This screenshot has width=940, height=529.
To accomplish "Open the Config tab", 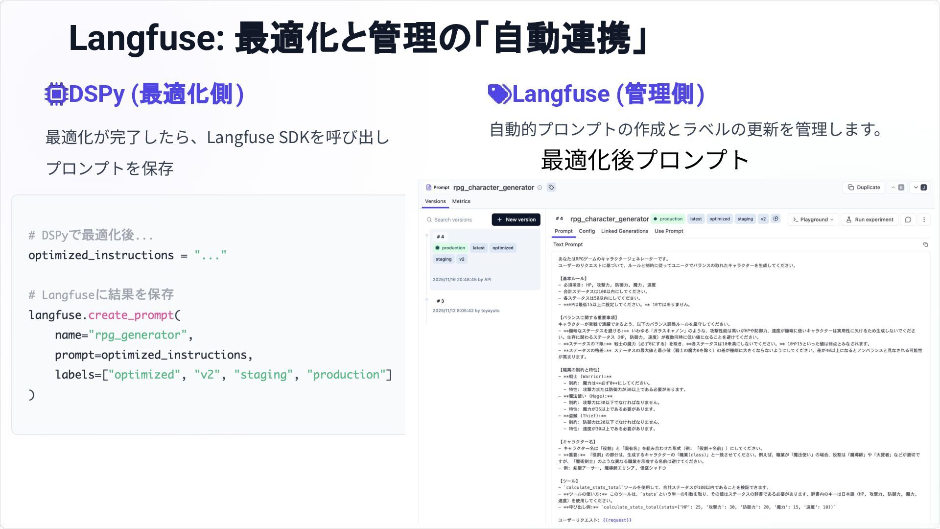I will [587, 231].
